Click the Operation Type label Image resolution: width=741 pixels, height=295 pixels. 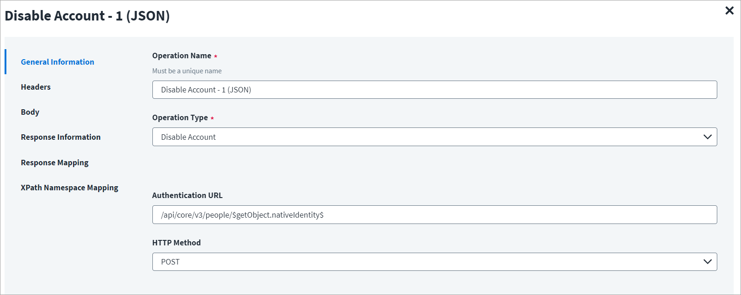point(180,117)
